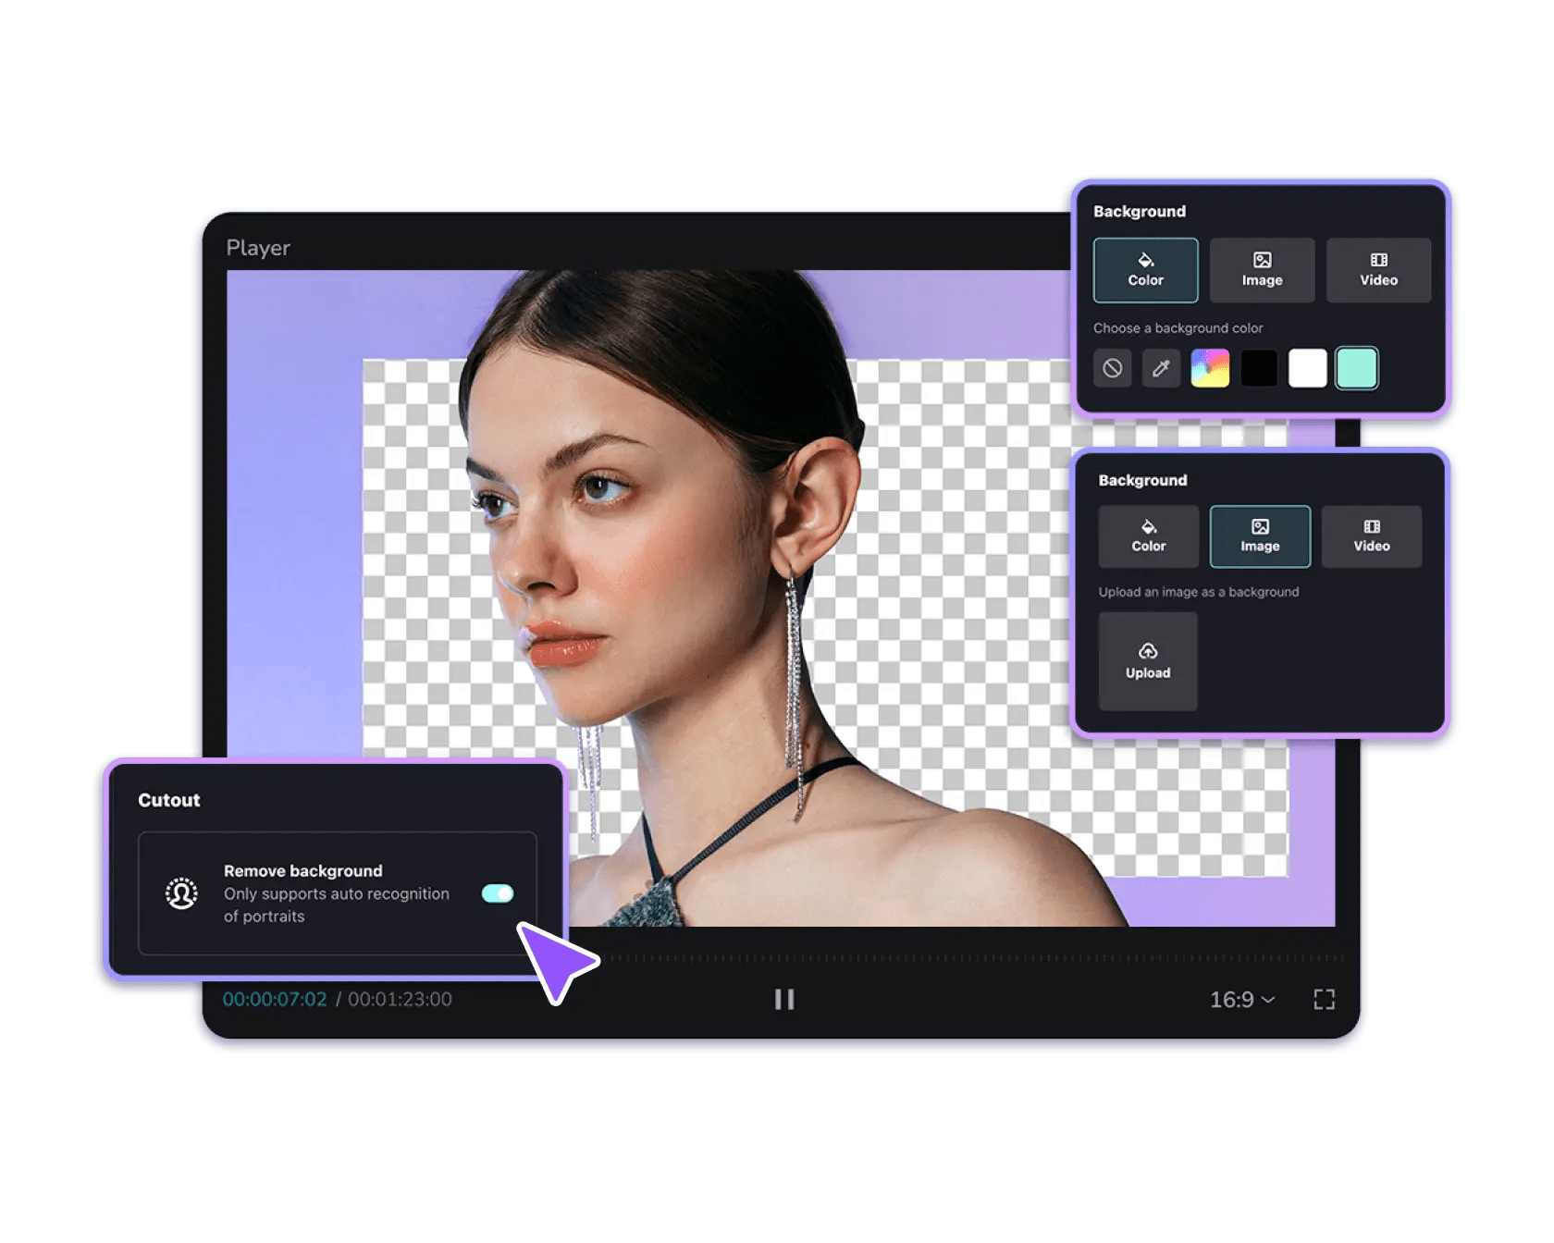This screenshot has width=1554, height=1243.
Task: Select Color tab in lower Background panel
Action: tap(1148, 536)
